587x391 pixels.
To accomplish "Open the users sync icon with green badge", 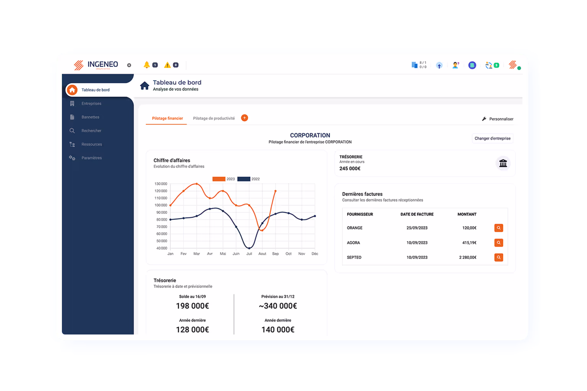I will [x=492, y=65].
